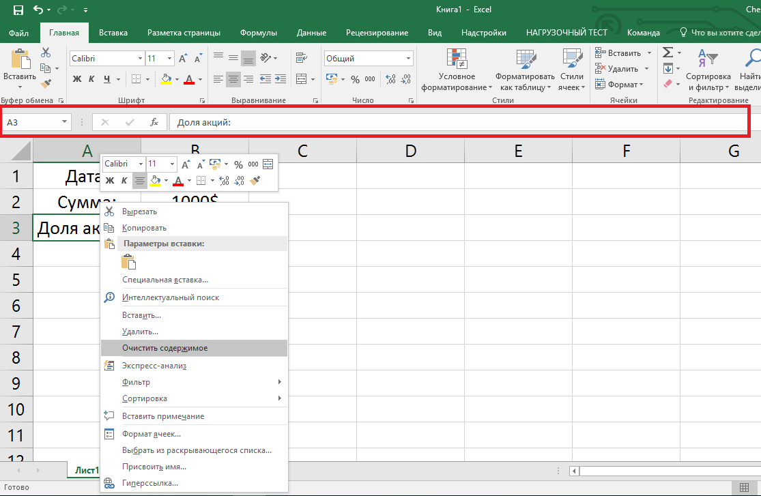Apply percent style from the Число group

click(355, 80)
